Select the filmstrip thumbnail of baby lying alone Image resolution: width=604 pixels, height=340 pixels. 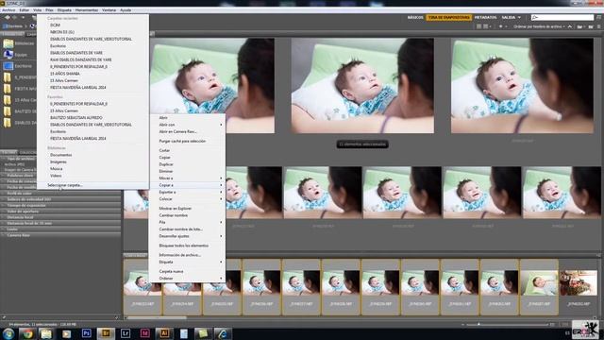(539, 283)
